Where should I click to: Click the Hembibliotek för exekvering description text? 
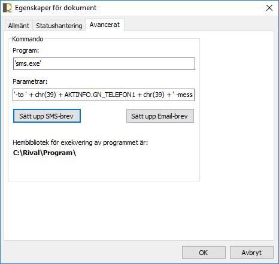(80, 142)
